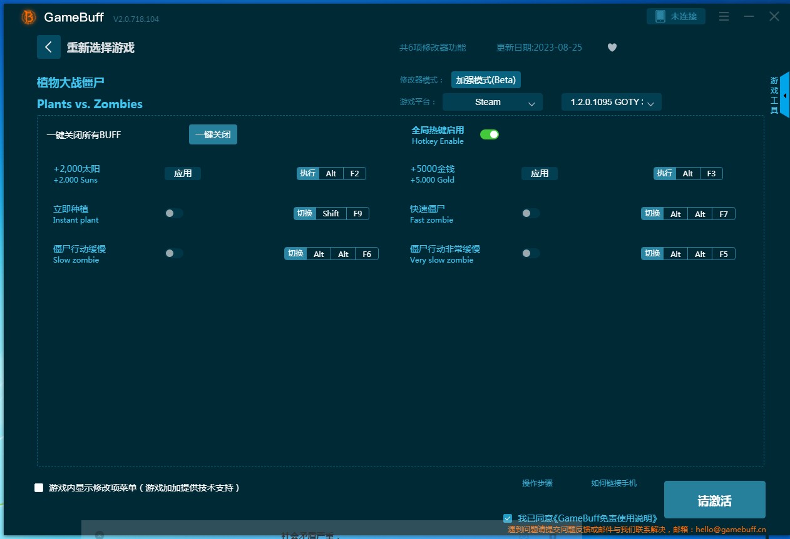The width and height of the screenshot is (790, 539).
Task: Apply the +5000 Gold cheat
Action: click(539, 173)
